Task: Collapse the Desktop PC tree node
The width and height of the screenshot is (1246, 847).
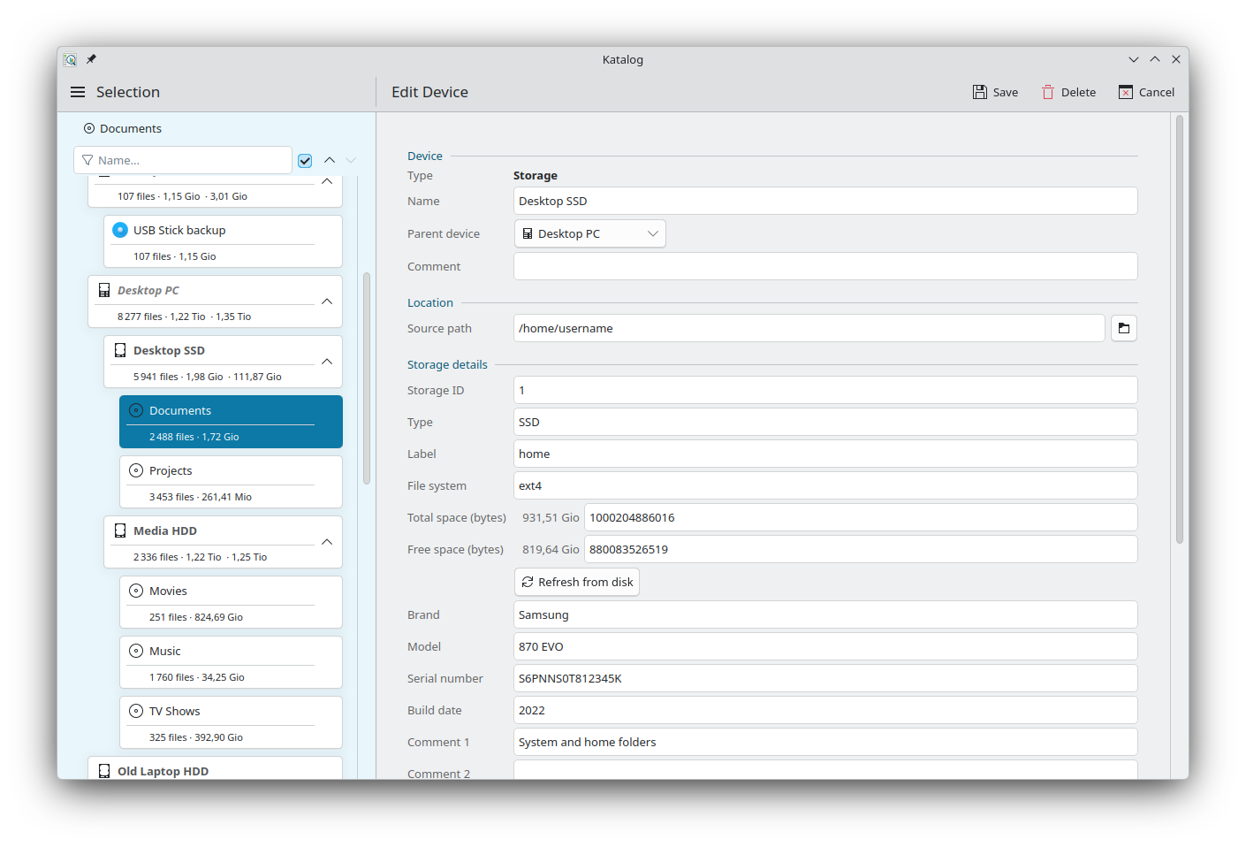Action: point(327,301)
